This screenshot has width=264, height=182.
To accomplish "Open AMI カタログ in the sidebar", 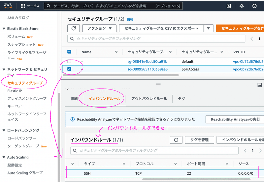I will [18, 18].
